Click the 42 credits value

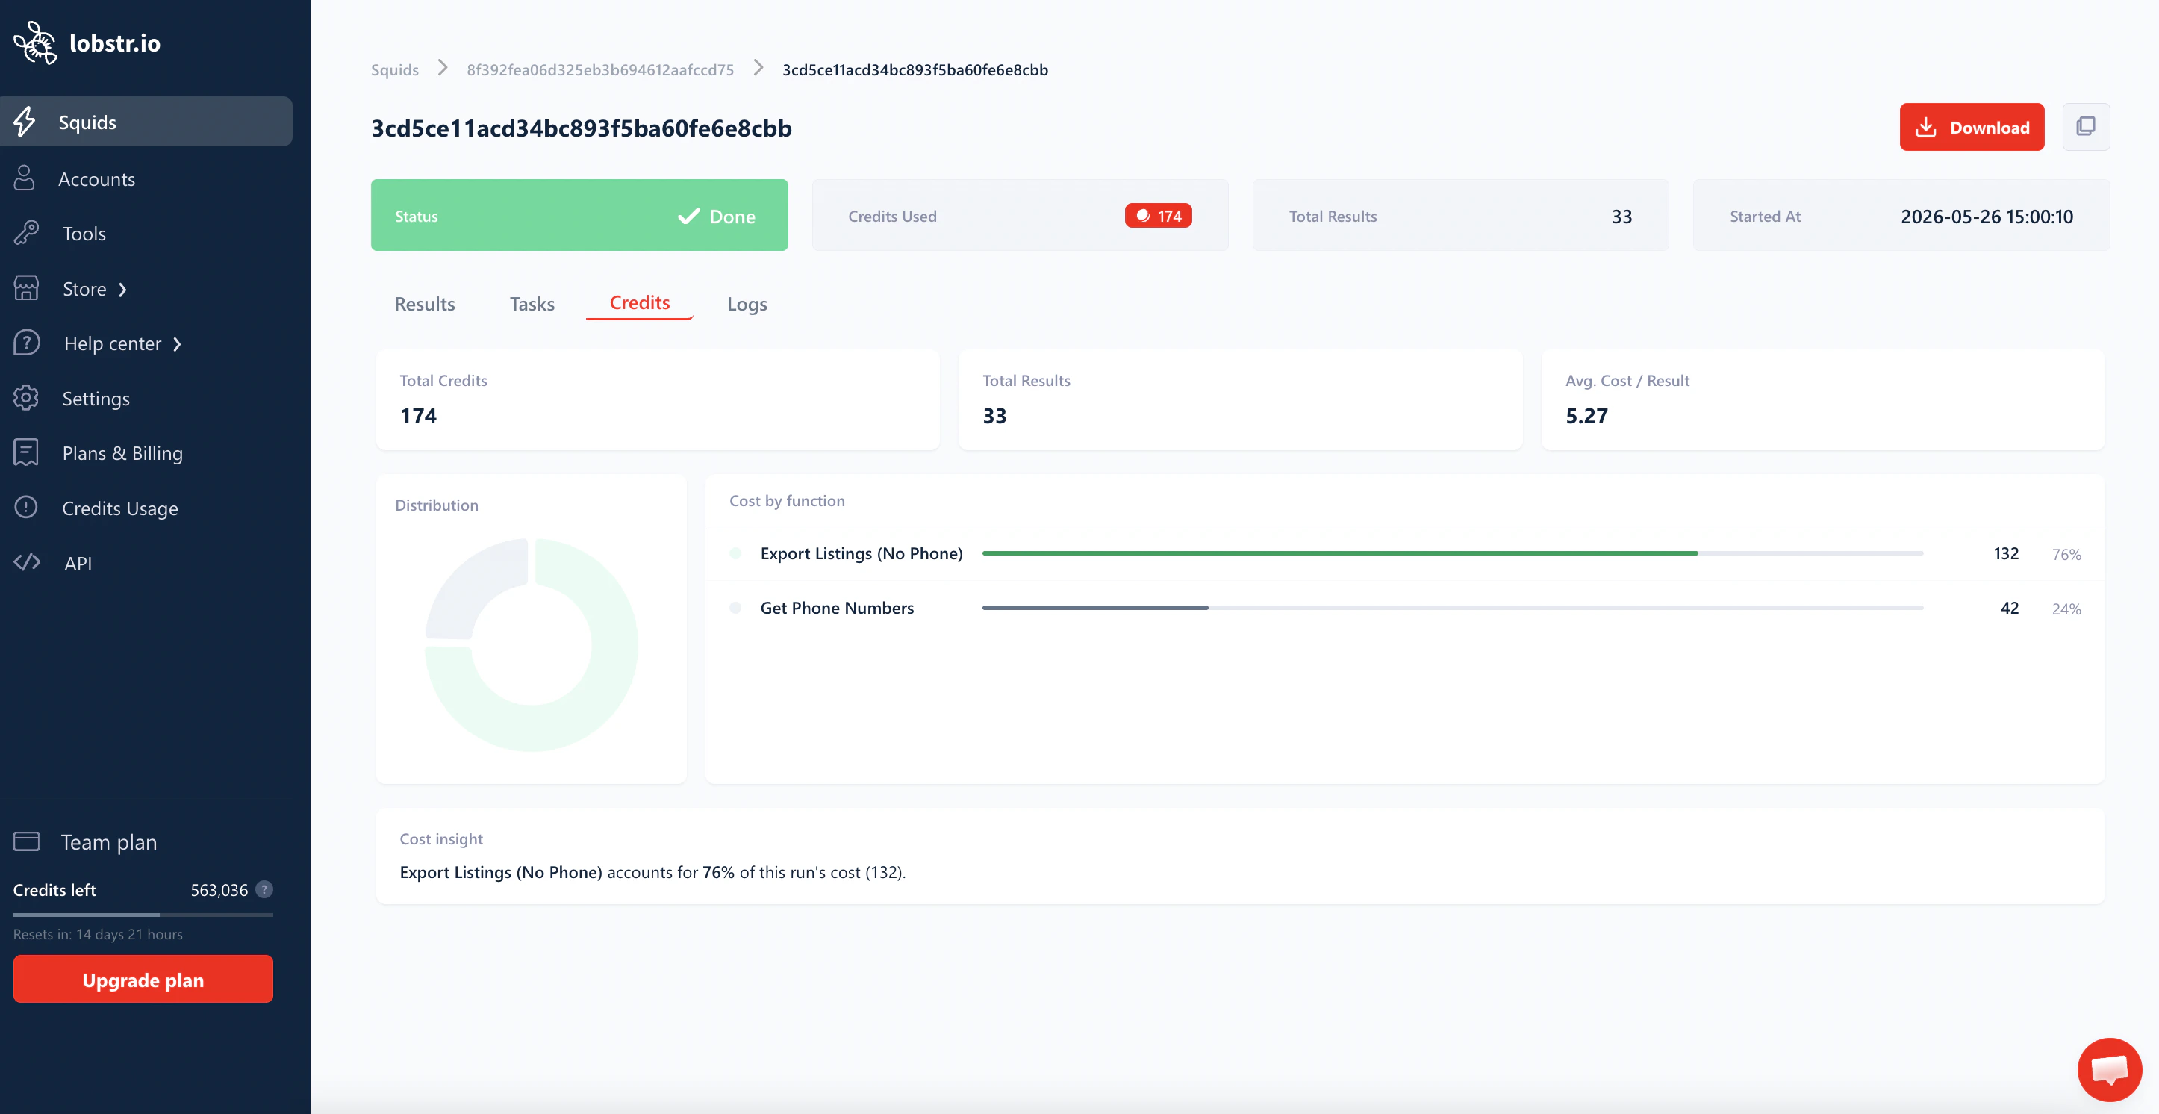click(x=2009, y=608)
